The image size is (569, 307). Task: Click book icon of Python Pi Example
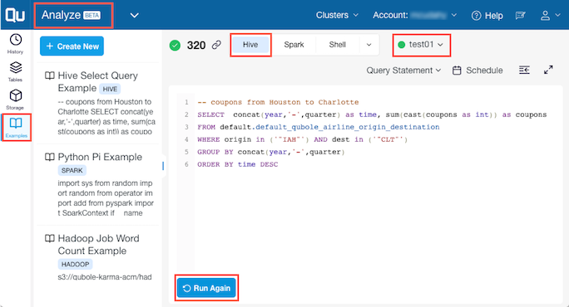[50, 157]
